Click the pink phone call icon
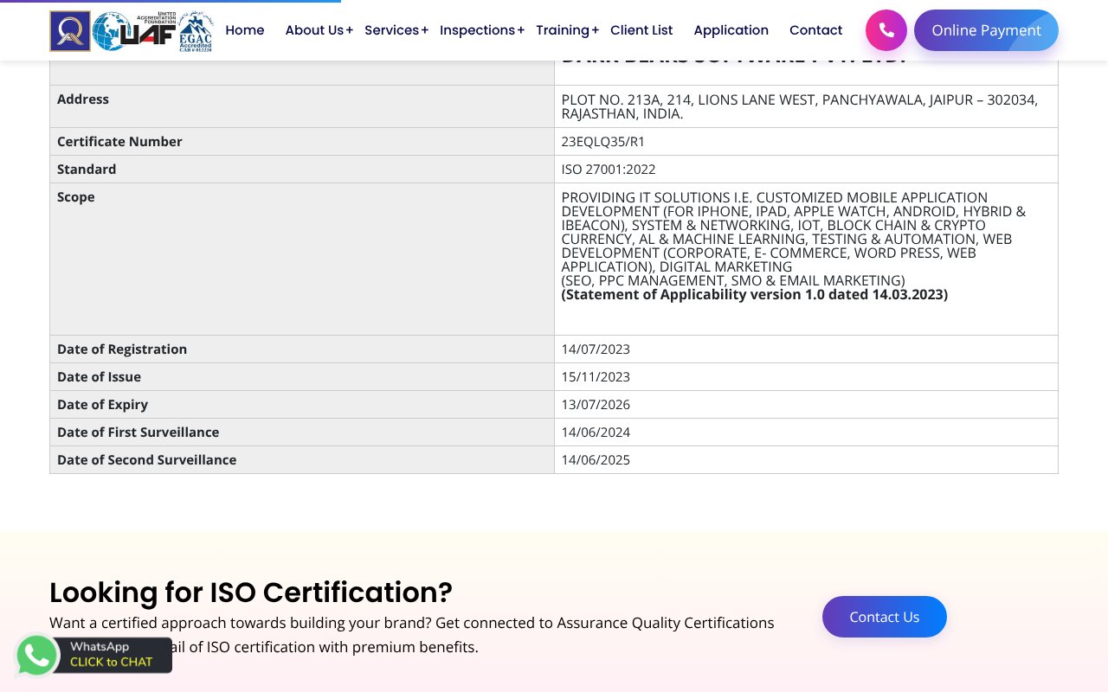Screen dimensions: 1108x692 [886, 29]
